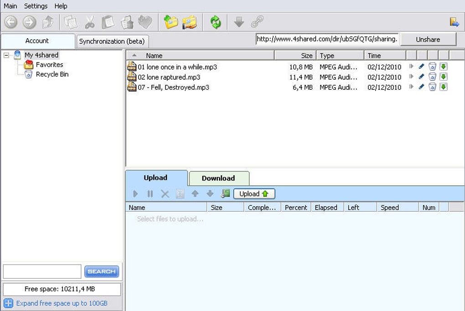Click the start transfer play button in upload panel
Image resolution: width=465 pixels, height=311 pixels.
pyautogui.click(x=135, y=194)
